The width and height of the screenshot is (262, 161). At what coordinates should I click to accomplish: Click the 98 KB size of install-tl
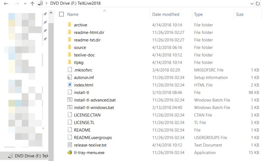click(254, 92)
